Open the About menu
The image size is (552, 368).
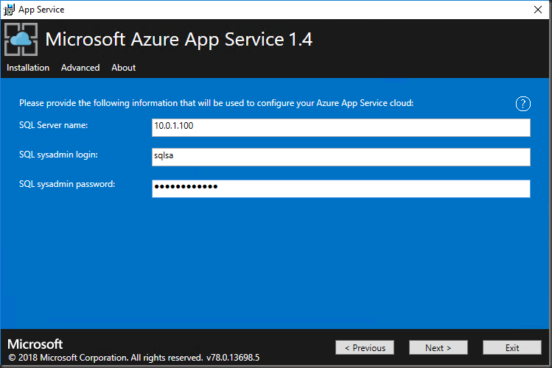click(123, 68)
